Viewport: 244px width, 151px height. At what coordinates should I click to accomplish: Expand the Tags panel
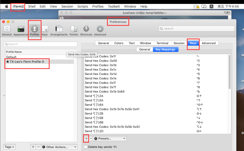pos(9,147)
